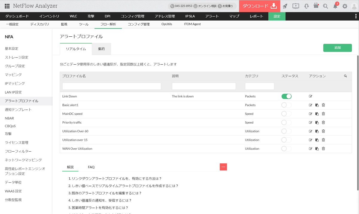Image resolution: width=359 pixels, height=214 pixels.
Task: Click the プロファイル名 filter field
Action: (112, 86)
